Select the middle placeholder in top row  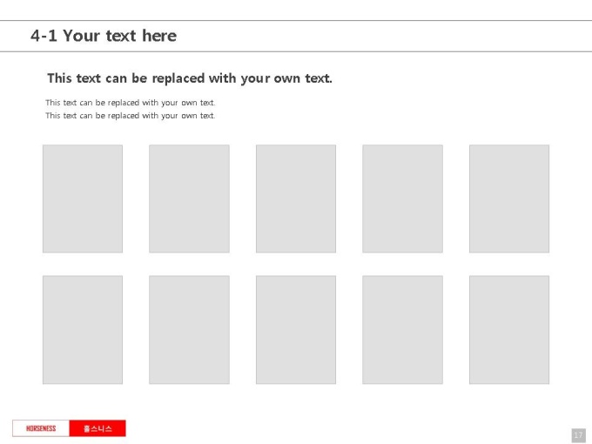[x=296, y=198]
